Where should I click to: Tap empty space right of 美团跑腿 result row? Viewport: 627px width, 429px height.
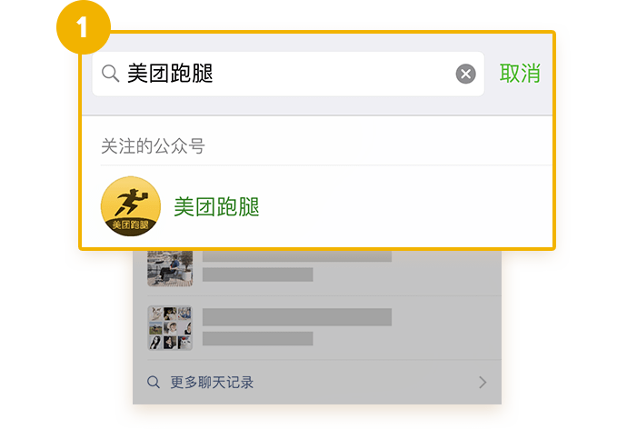click(x=406, y=206)
